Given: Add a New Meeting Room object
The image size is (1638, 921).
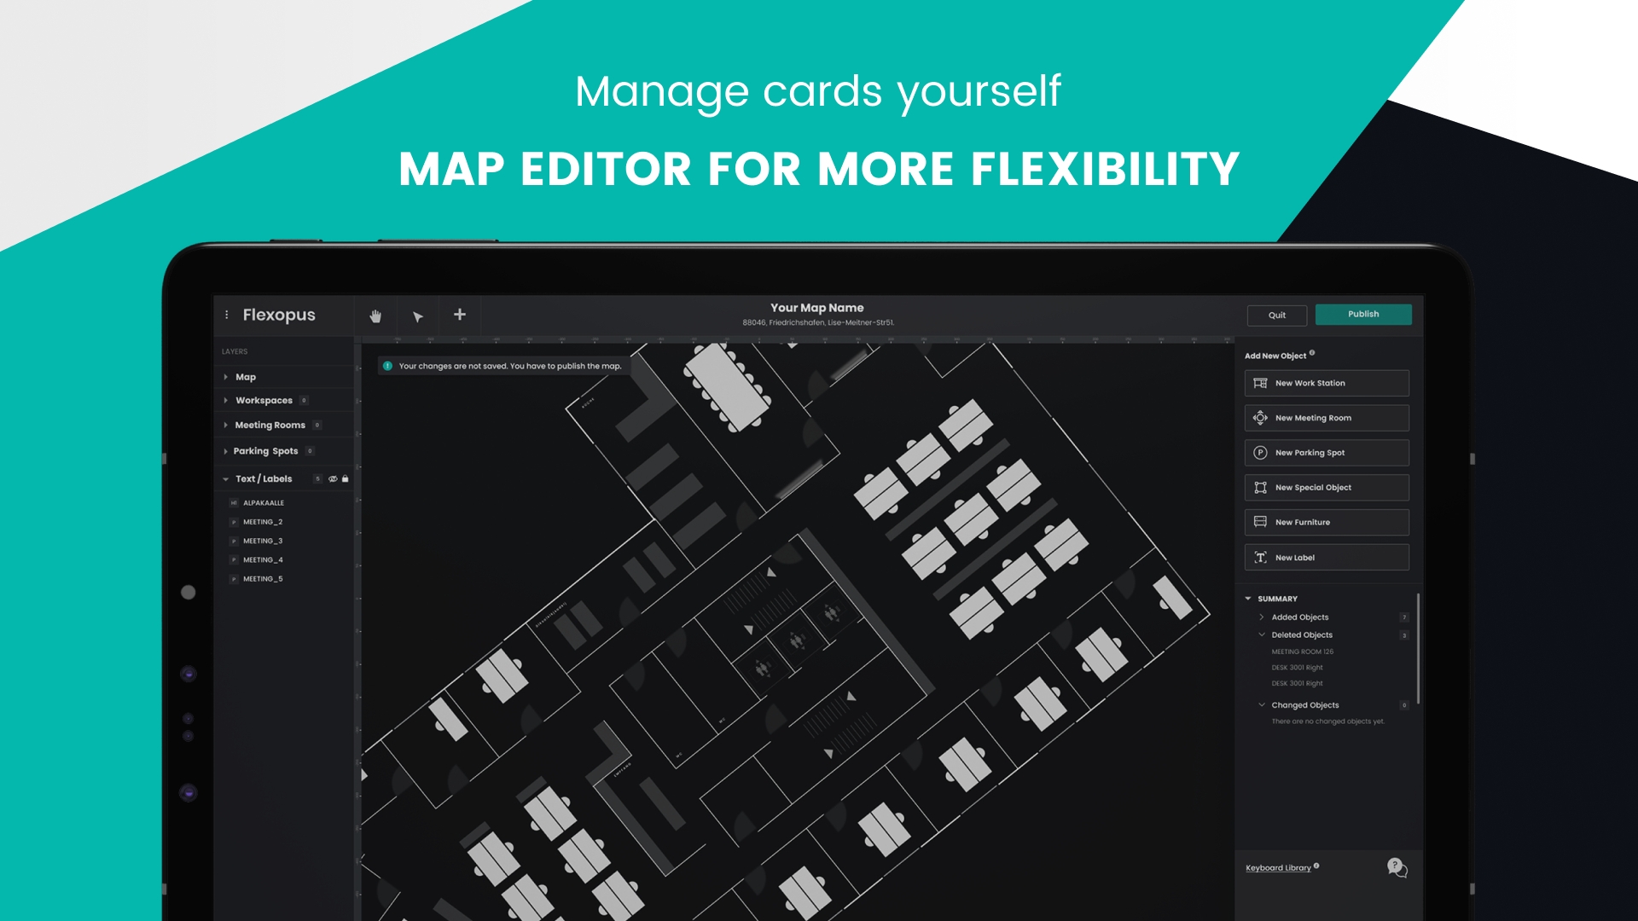Looking at the screenshot, I should 1326,418.
